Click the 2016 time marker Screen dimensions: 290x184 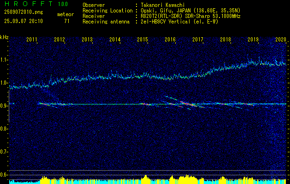click(170, 39)
